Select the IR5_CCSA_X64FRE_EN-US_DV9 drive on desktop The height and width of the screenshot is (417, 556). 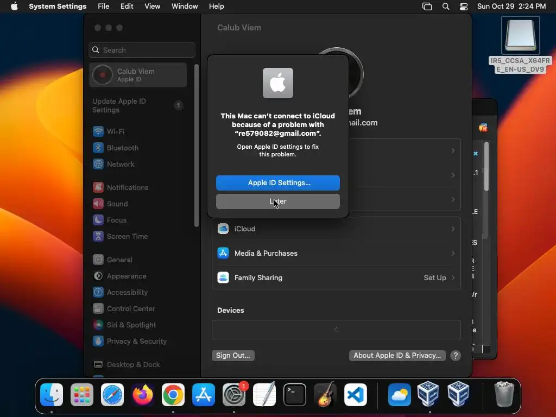[x=520, y=45]
